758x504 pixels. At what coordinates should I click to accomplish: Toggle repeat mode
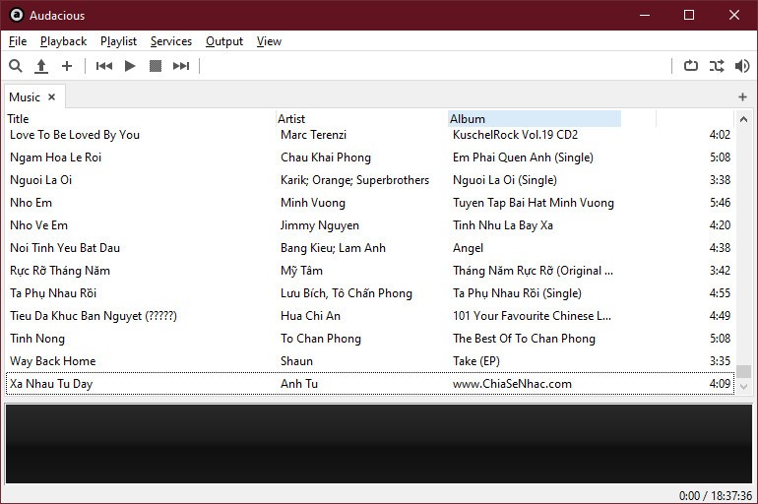pos(691,66)
